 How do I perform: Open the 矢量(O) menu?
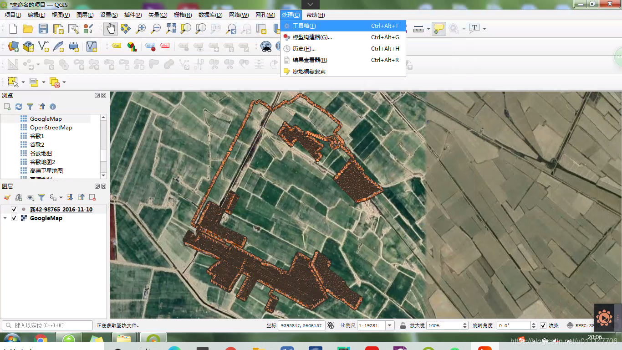[158, 15]
